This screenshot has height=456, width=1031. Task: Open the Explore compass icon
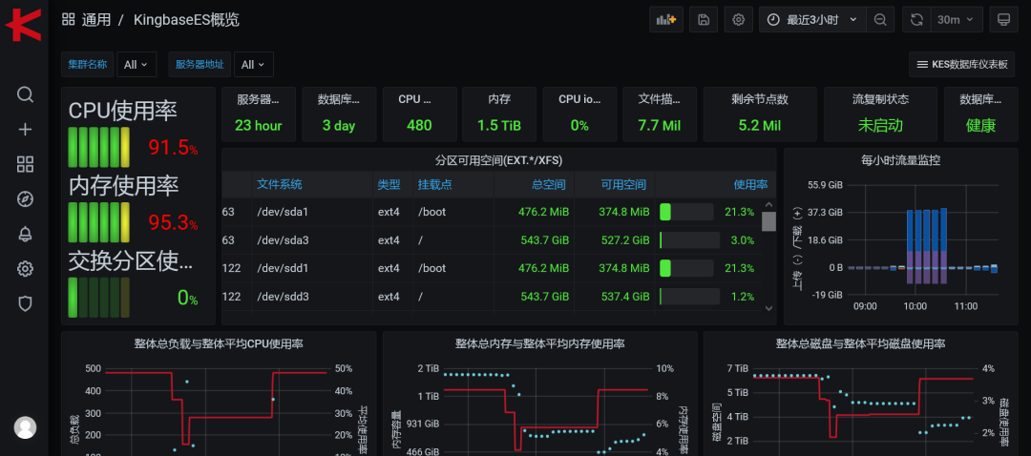(25, 199)
